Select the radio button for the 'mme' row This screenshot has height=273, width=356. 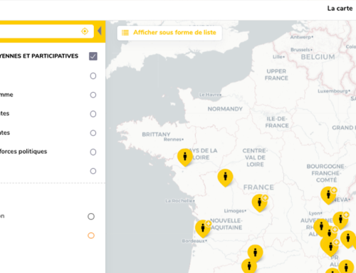tap(93, 95)
